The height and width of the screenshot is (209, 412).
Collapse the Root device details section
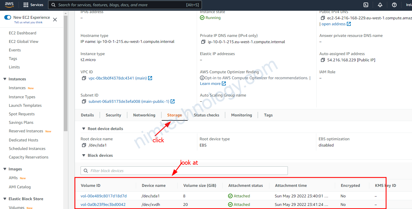pyautogui.click(x=83, y=129)
